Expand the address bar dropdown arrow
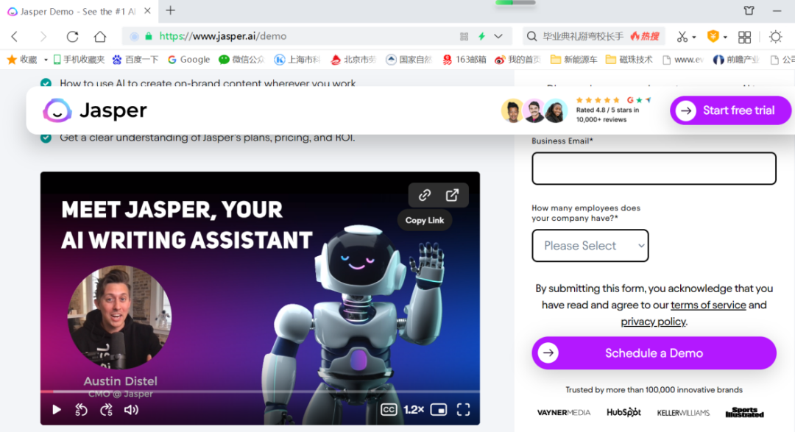795x432 pixels. click(498, 37)
